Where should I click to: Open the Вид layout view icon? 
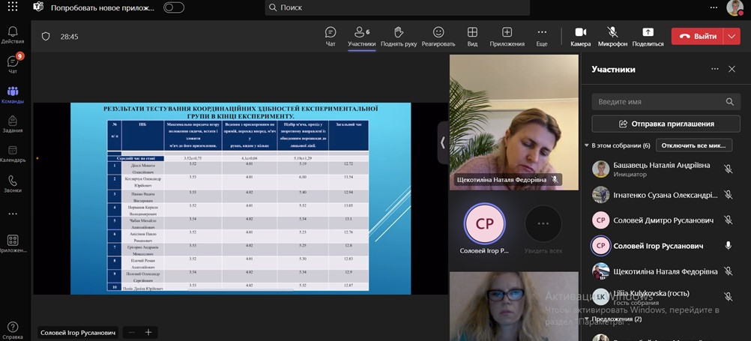[x=472, y=32]
